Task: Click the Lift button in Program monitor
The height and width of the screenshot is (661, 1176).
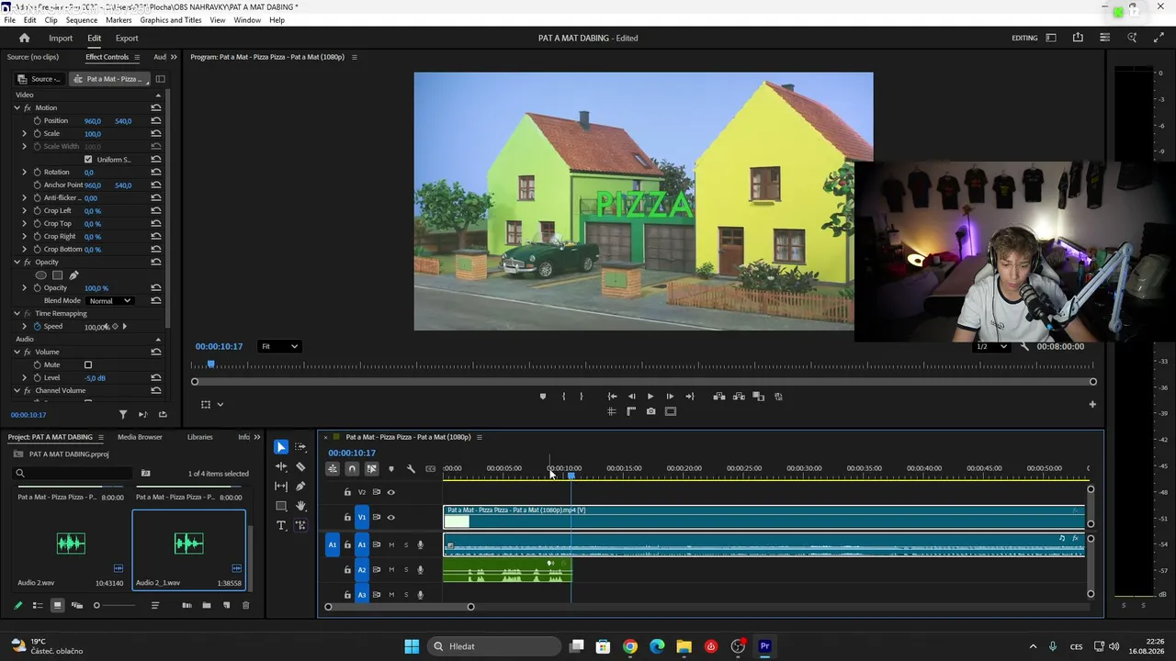Action: [x=719, y=397]
